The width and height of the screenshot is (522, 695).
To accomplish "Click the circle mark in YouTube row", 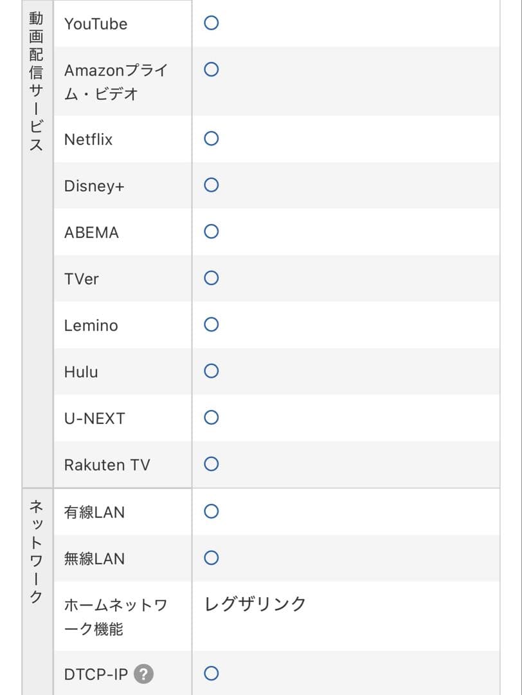I will click(211, 23).
